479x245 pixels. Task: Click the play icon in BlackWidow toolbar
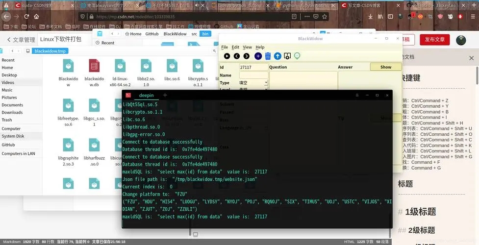coord(227,56)
